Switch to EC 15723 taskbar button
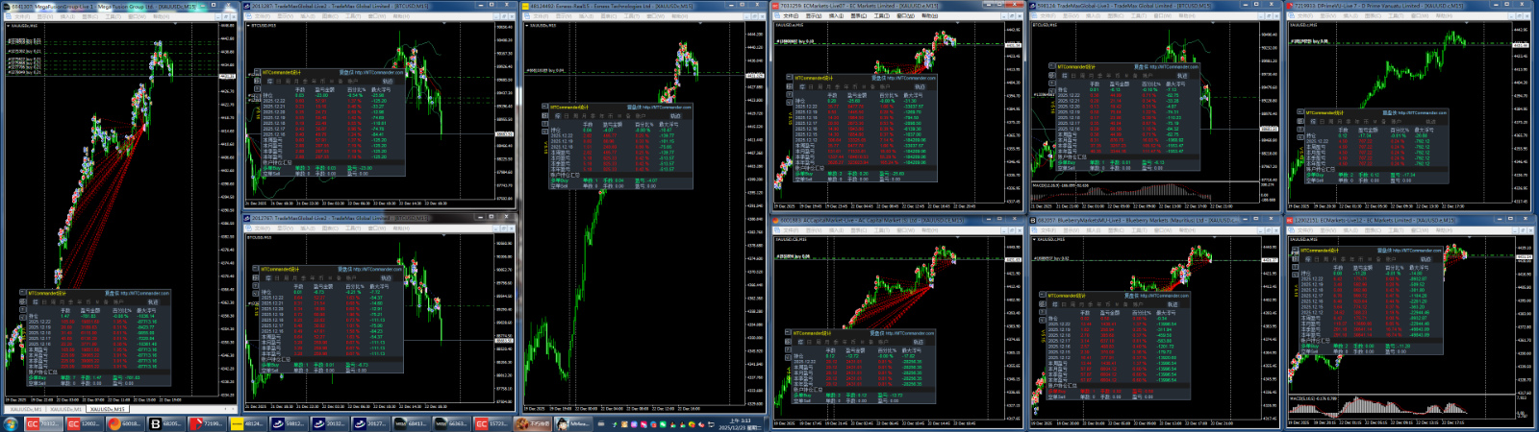Viewport: 1539px width, 432px height. click(493, 423)
